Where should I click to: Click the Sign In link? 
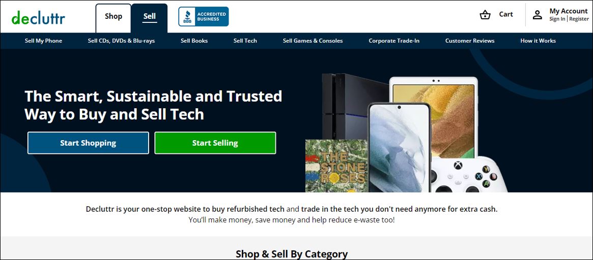557,19
